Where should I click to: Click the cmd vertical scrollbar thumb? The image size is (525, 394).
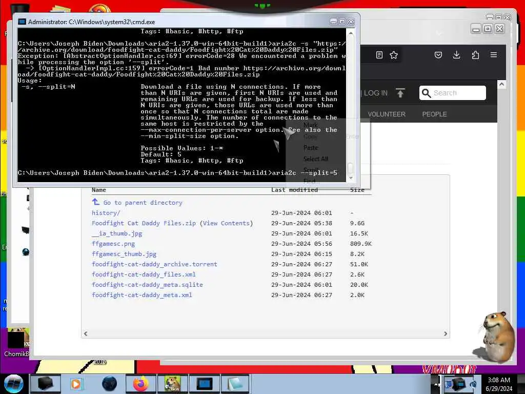[x=351, y=168]
